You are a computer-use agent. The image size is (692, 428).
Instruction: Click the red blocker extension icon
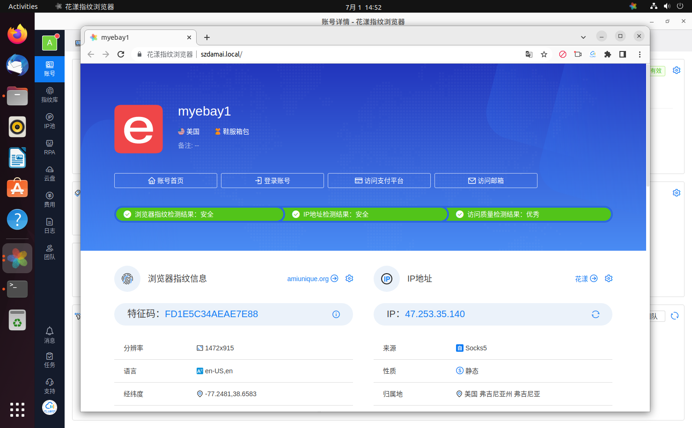[563, 54]
